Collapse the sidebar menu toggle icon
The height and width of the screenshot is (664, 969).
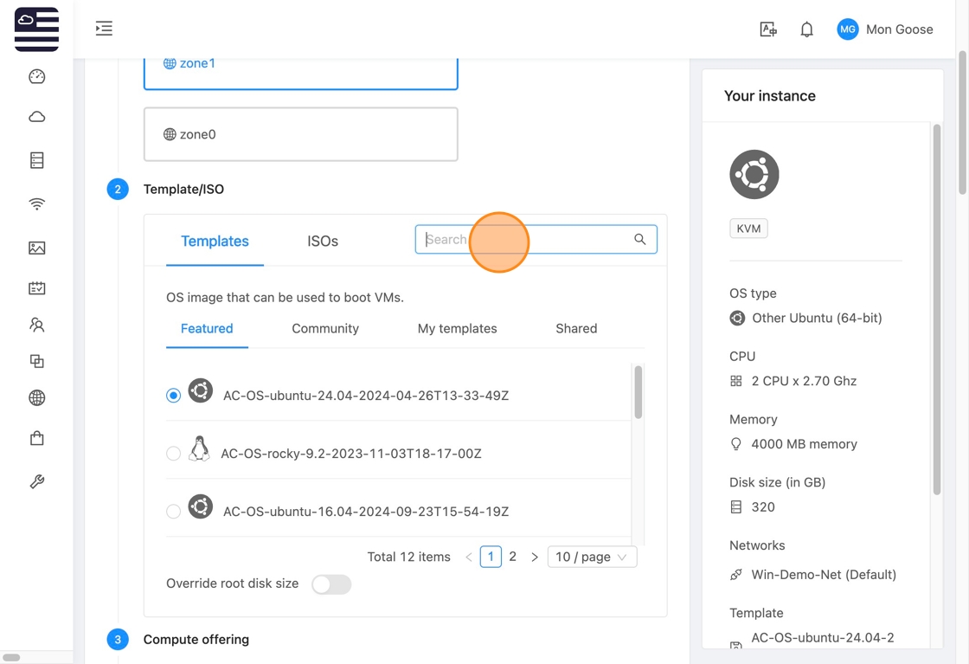click(x=104, y=29)
